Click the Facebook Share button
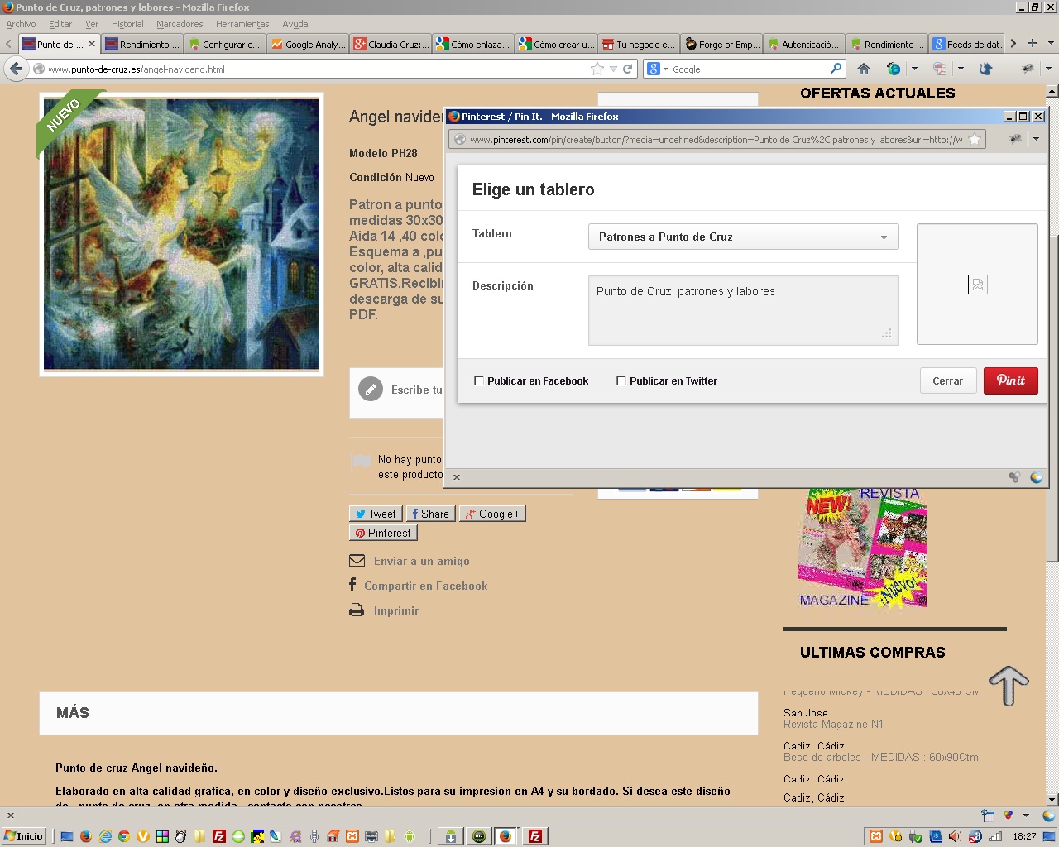Screen dimensions: 1059x847 [x=431, y=514]
